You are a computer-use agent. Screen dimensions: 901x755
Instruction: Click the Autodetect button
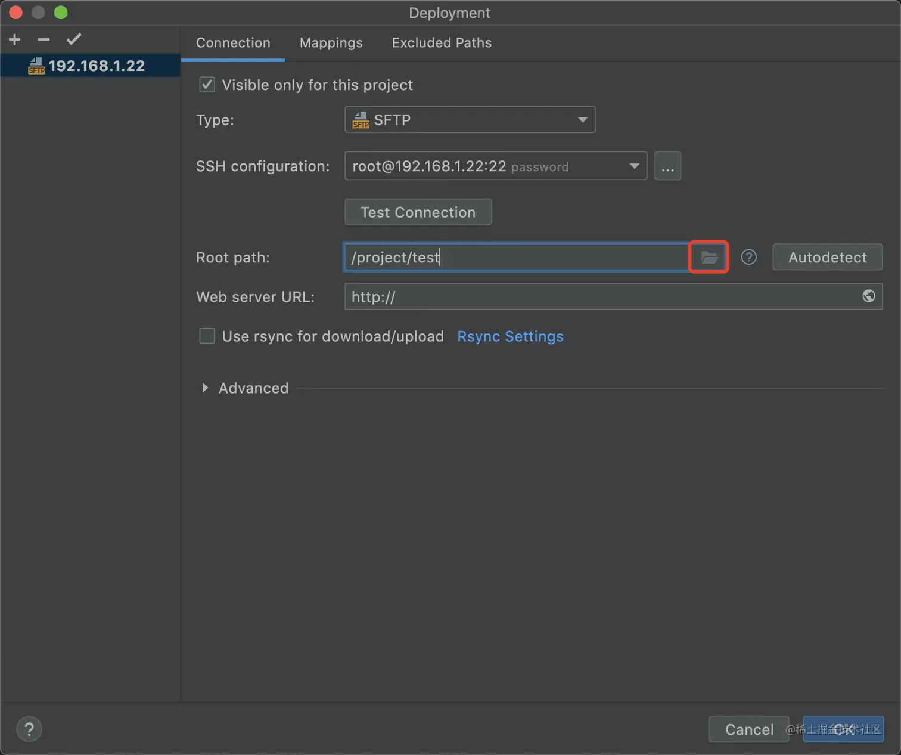827,258
